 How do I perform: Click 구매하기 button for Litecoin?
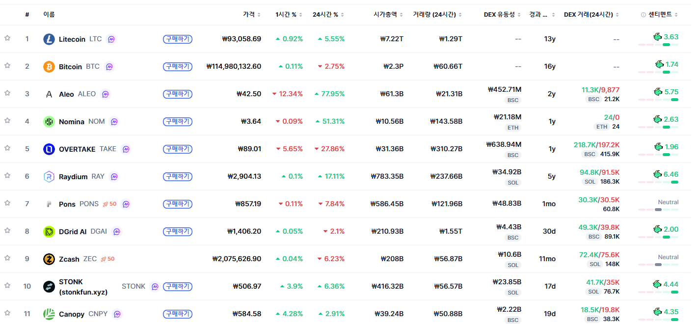[178, 39]
